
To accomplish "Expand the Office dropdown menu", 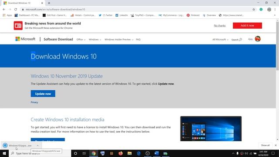I will pos(81,40).
